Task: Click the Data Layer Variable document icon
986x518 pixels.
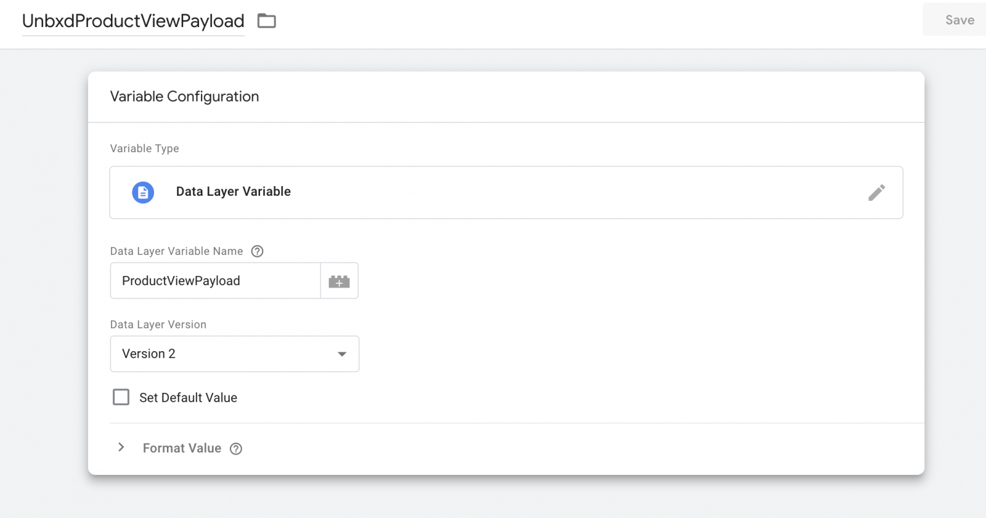Action: (143, 192)
